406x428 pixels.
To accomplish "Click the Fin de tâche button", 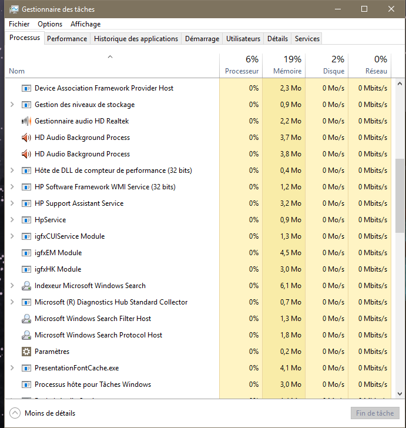I will click(x=375, y=413).
